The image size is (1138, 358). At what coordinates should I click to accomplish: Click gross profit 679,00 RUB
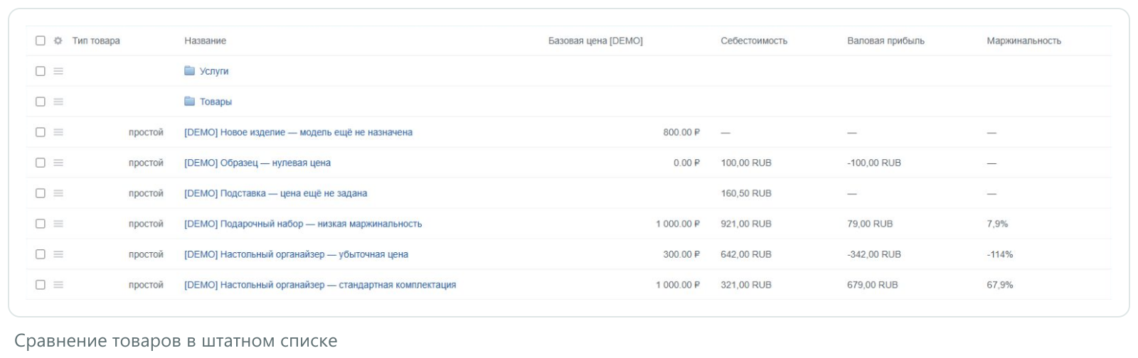[873, 285]
